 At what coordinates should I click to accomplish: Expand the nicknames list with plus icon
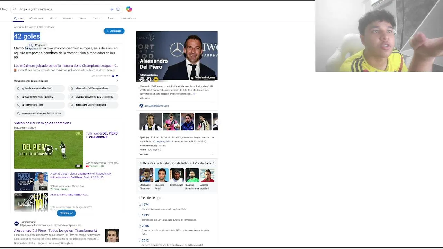point(213,137)
